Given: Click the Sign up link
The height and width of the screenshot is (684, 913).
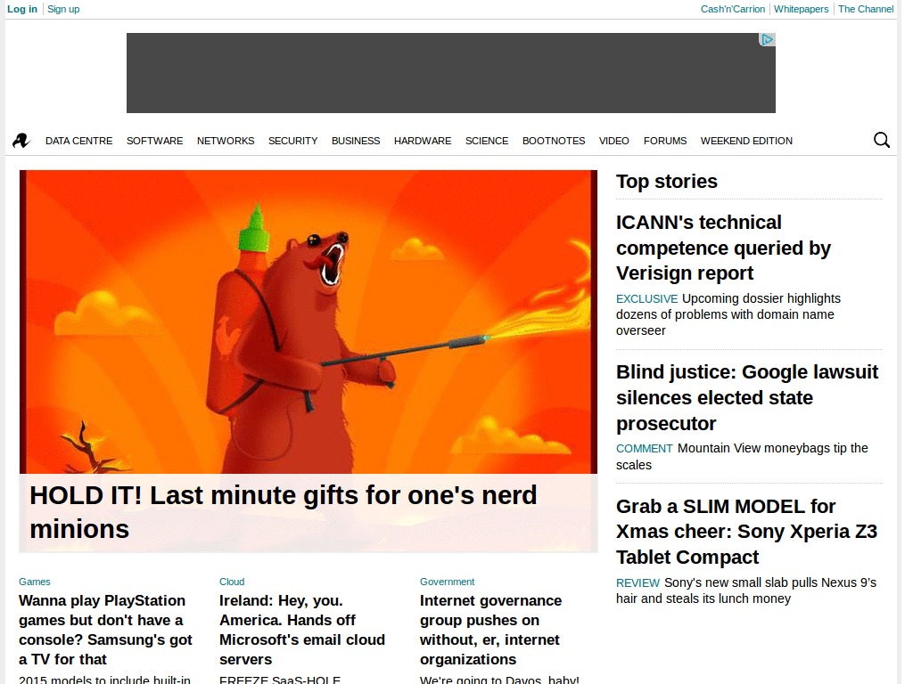Looking at the screenshot, I should pyautogui.click(x=63, y=9).
